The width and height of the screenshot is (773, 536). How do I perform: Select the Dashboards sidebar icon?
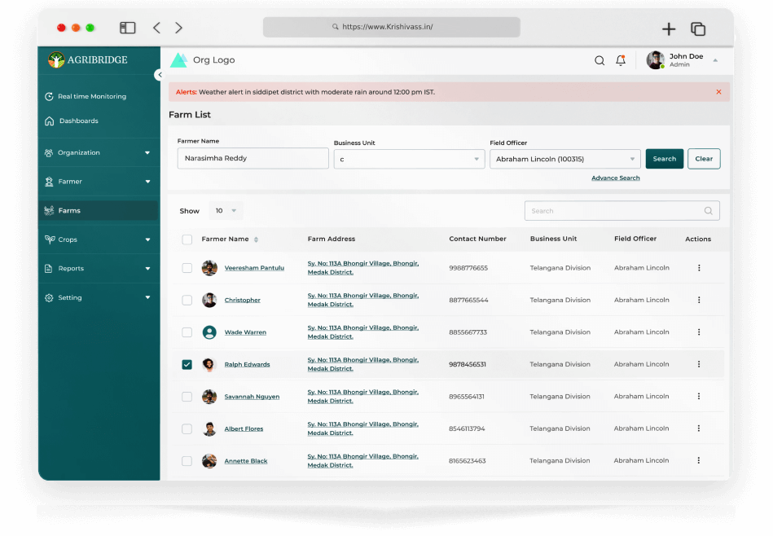(x=50, y=121)
